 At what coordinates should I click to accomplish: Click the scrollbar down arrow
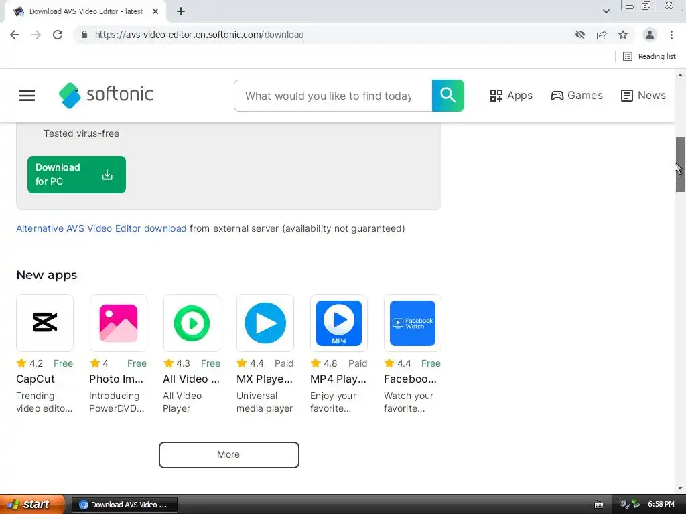(x=680, y=488)
